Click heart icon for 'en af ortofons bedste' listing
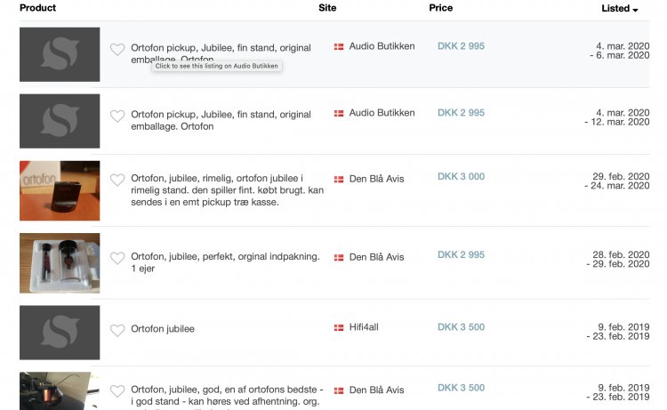The width and height of the screenshot is (667, 410). (x=117, y=391)
